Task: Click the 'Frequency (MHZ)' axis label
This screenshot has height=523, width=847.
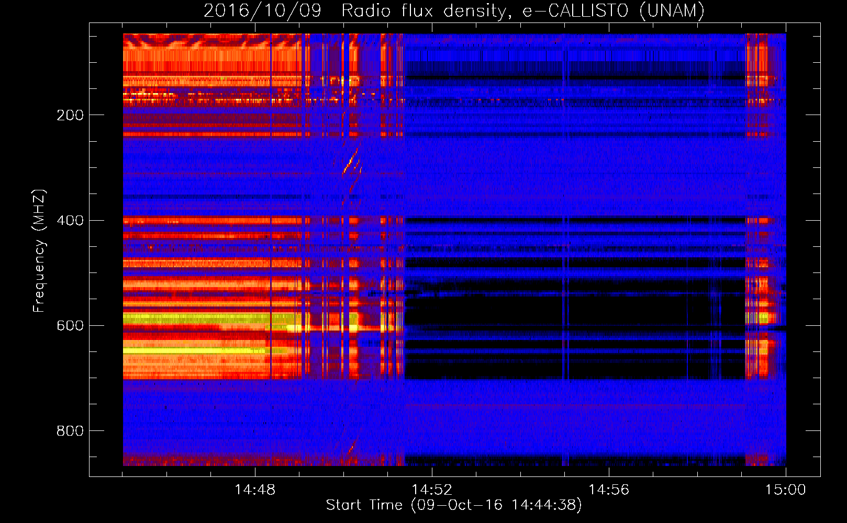Action: [x=39, y=251]
